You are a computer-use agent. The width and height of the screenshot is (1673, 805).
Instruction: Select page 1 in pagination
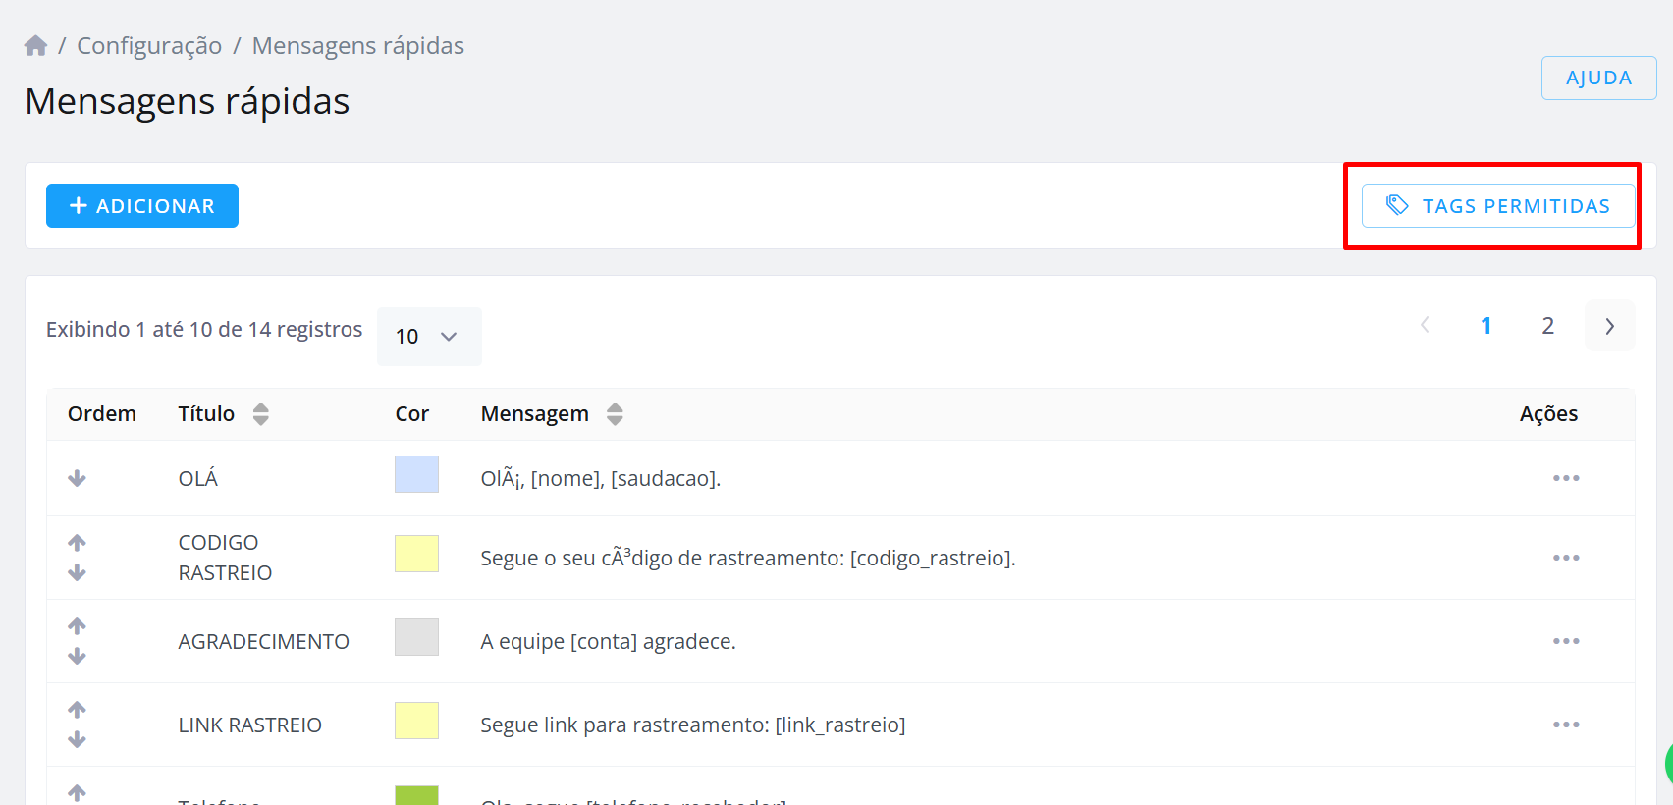pyautogui.click(x=1485, y=326)
